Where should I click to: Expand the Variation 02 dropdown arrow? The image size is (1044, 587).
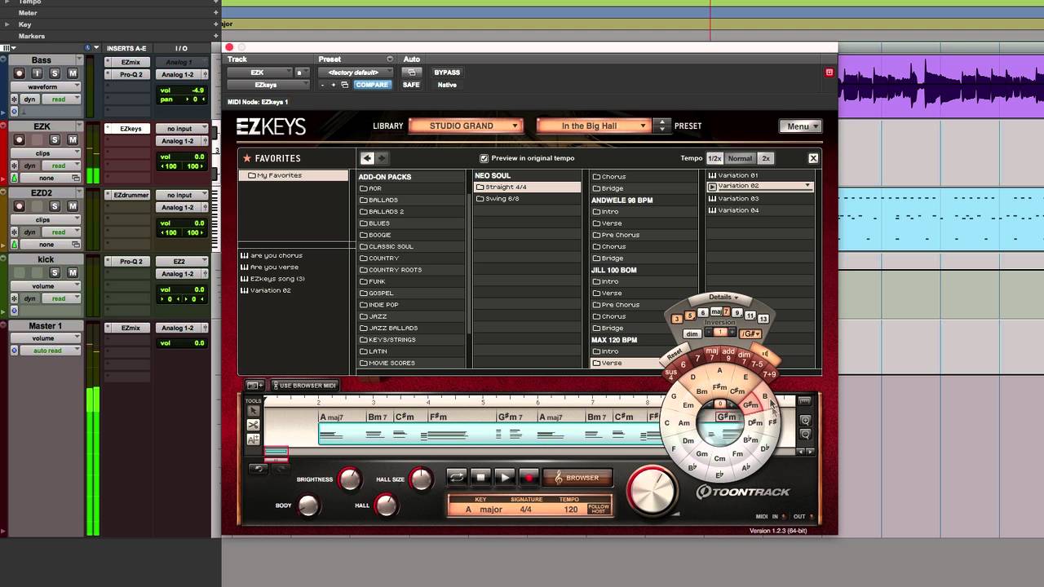click(807, 186)
